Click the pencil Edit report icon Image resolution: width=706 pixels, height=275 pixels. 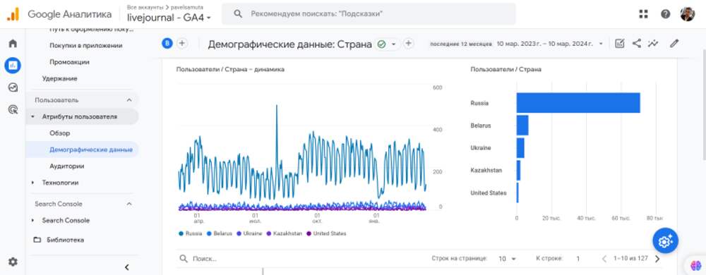point(674,44)
